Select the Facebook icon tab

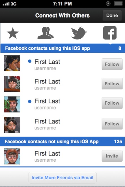110,33
